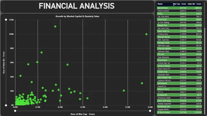Select the Supreme Petroch. row

point(179,80)
